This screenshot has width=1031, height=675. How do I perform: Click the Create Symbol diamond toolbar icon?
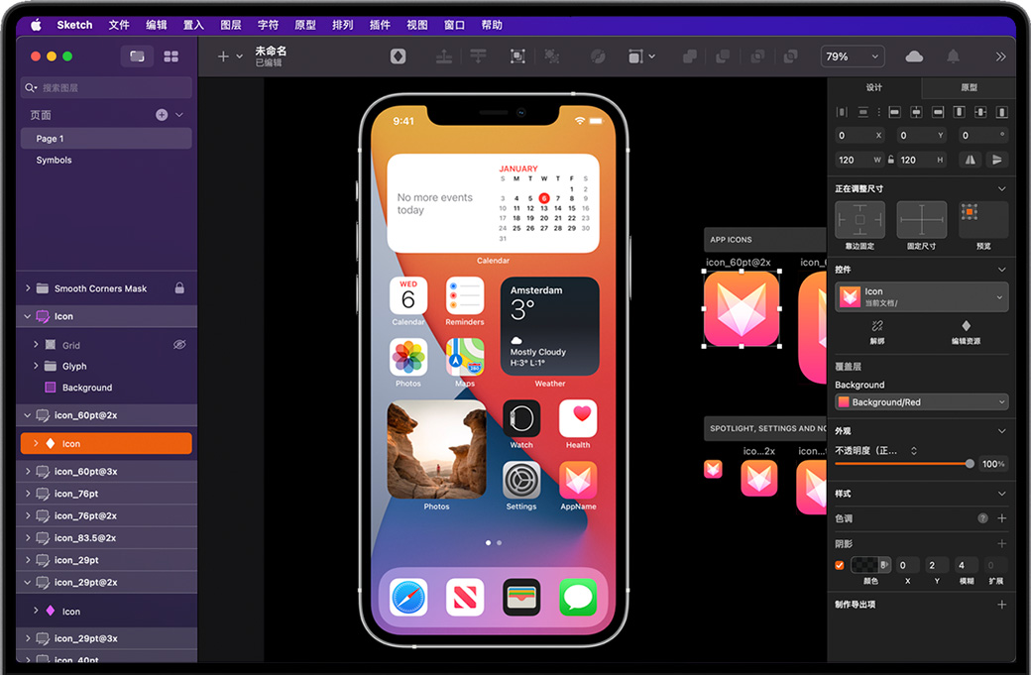[x=398, y=56]
